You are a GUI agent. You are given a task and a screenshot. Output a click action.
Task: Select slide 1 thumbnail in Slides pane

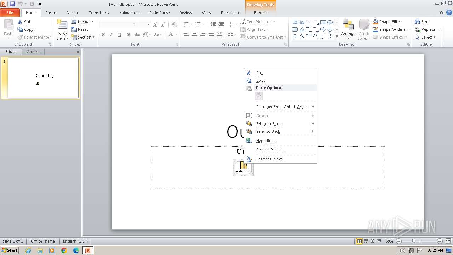point(43,78)
